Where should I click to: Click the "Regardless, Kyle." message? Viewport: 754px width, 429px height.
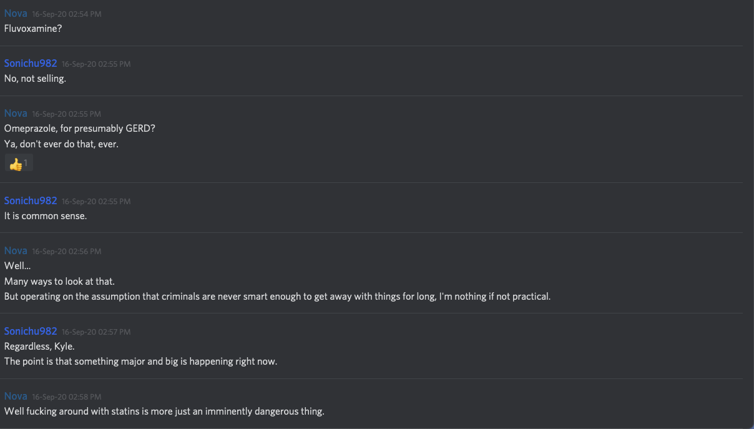point(39,346)
